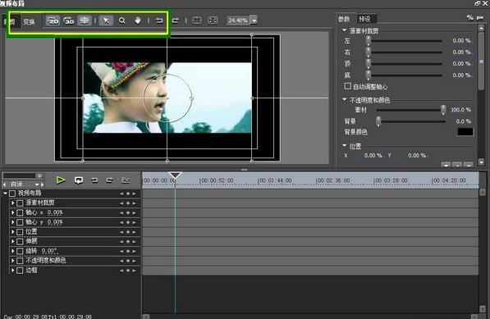Toggle the loop playback icon
490x319 pixels.
(79, 180)
